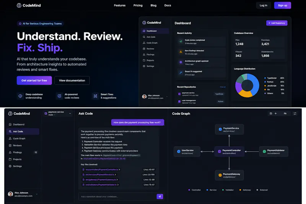Click the Sign up button

pyautogui.click(x=282, y=5)
